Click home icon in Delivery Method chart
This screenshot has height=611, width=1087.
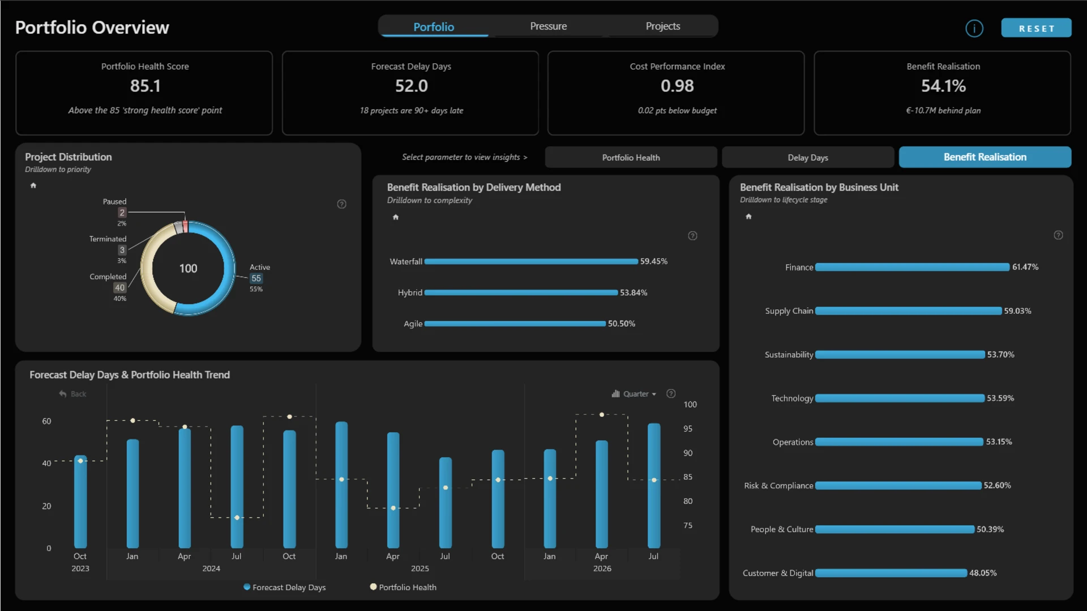point(396,217)
